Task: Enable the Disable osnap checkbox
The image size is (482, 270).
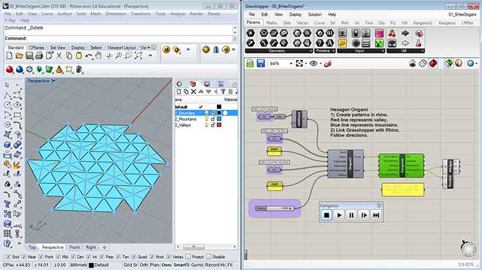Action: (x=208, y=257)
